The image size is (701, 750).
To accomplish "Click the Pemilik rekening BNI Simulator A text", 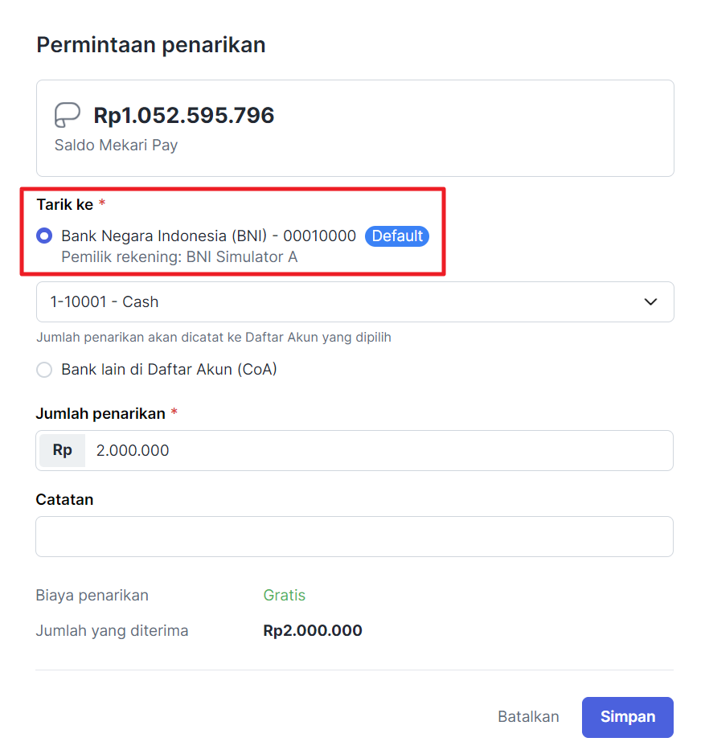I will (x=179, y=257).
